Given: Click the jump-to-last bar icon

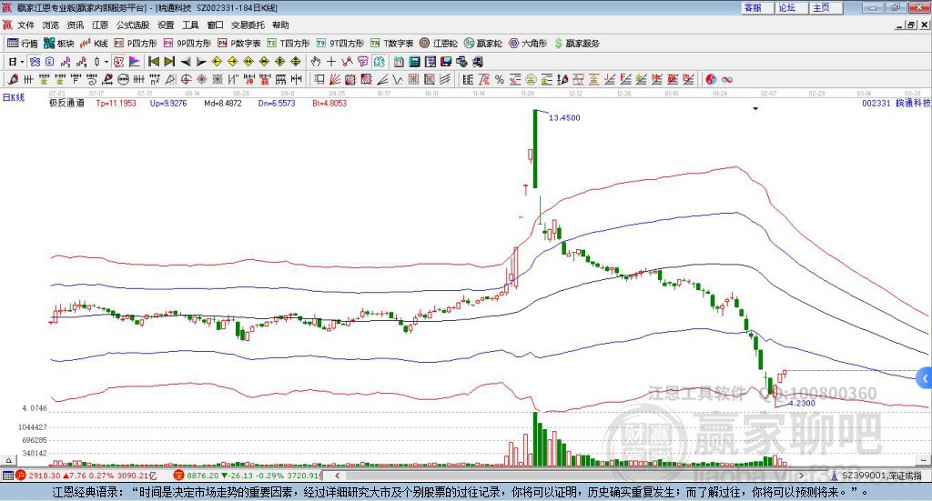Looking at the screenshot, I should tap(169, 62).
